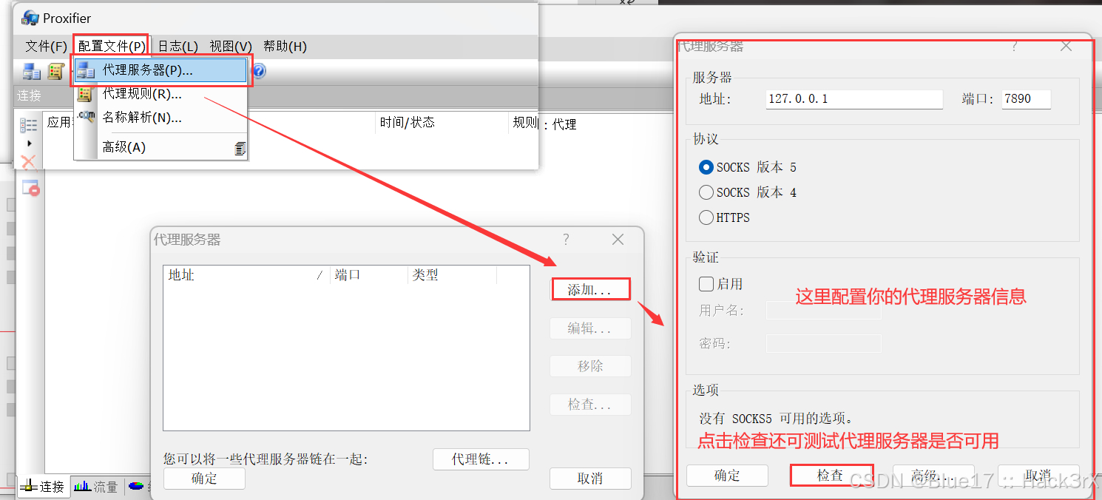Confirm with 确定 in the server settings dialog

point(727,476)
